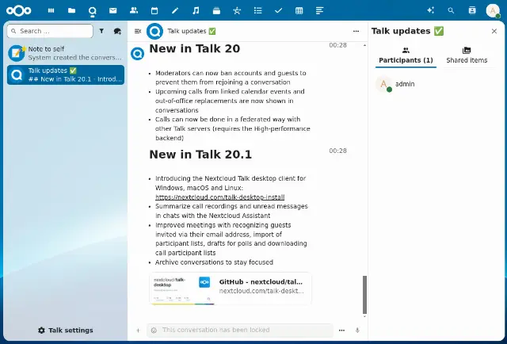Image resolution: width=507 pixels, height=344 pixels.
Task: Open the Talk app icon in header
Action: click(93, 11)
